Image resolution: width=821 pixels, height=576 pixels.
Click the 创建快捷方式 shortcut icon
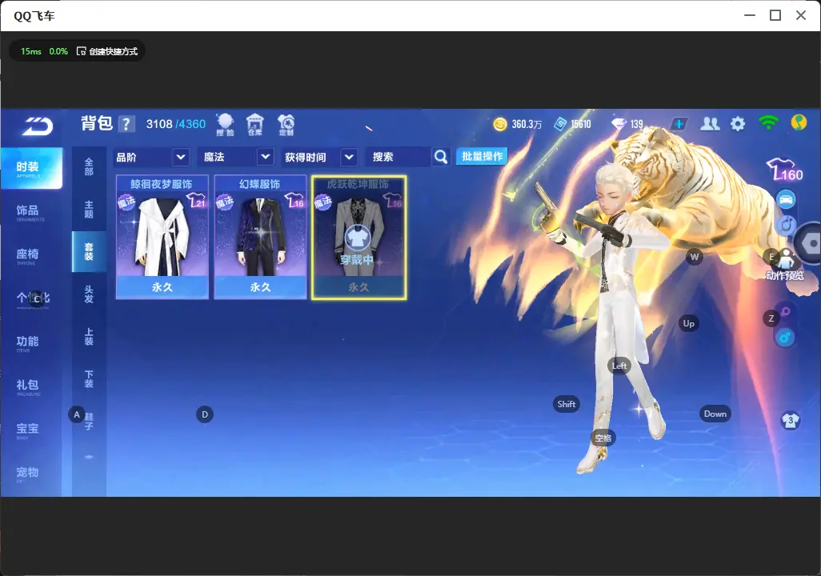click(81, 51)
